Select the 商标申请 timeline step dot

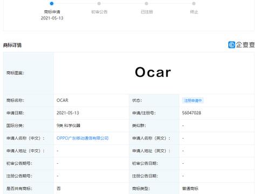tap(52, 3)
